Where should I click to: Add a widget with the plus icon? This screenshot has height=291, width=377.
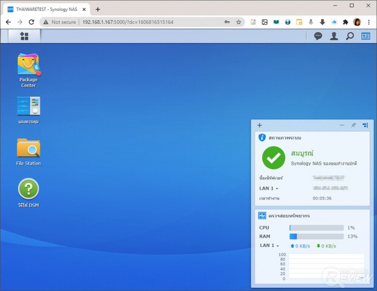(259, 125)
